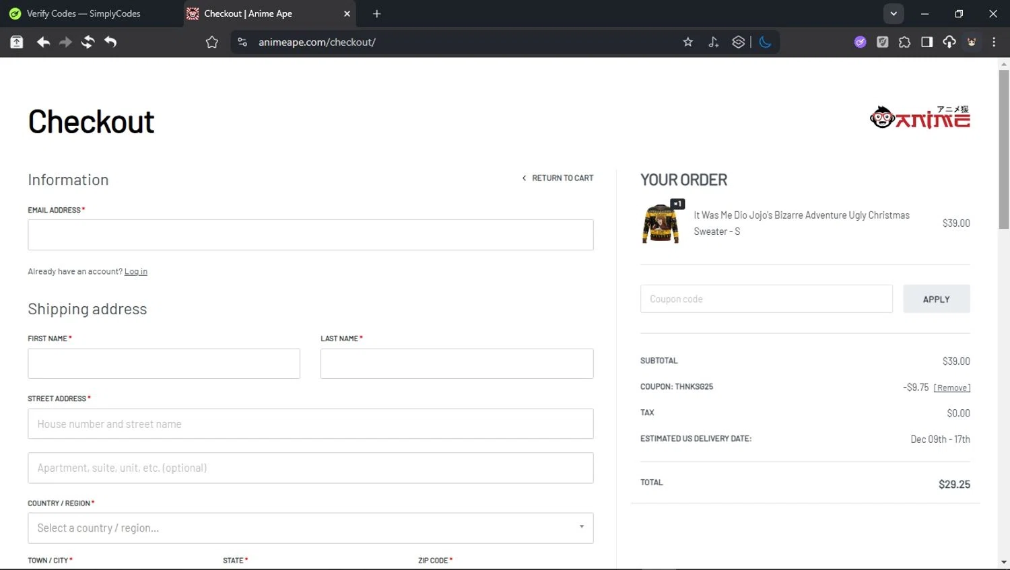Click the product name 'It Was Me Dio Jojo's Bizarre Adventure'

(x=801, y=223)
